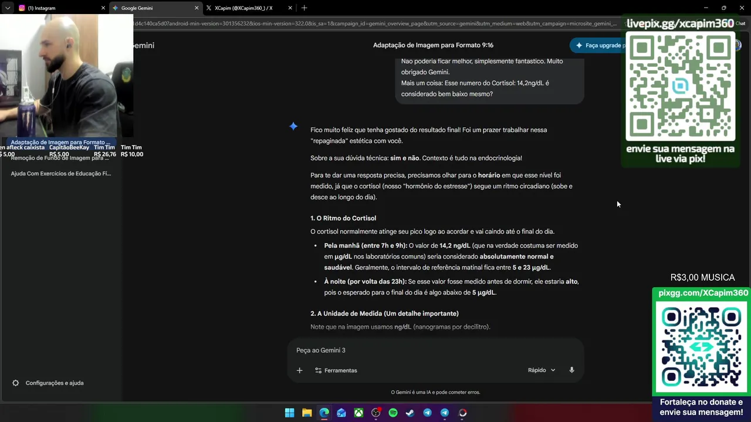Click the rightmost red-ring taskbar app icon
The width and height of the screenshot is (751, 422).
pyautogui.click(x=462, y=413)
